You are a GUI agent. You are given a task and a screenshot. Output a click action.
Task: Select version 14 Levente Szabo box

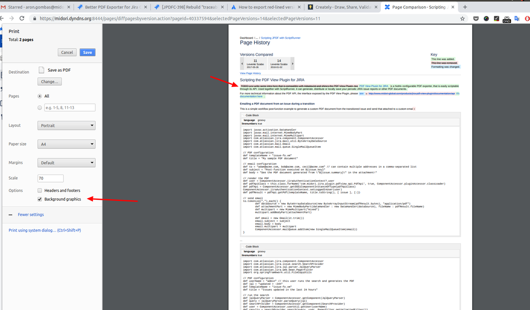(279, 64)
